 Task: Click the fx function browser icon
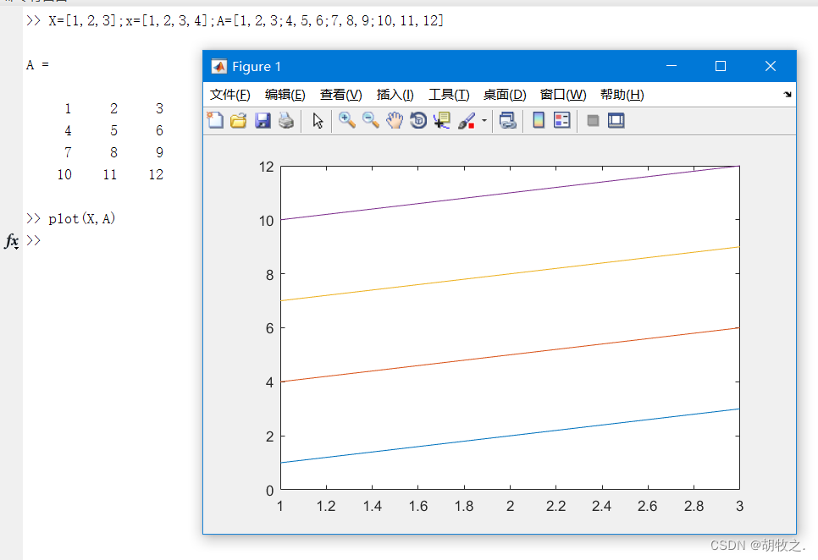coord(12,241)
